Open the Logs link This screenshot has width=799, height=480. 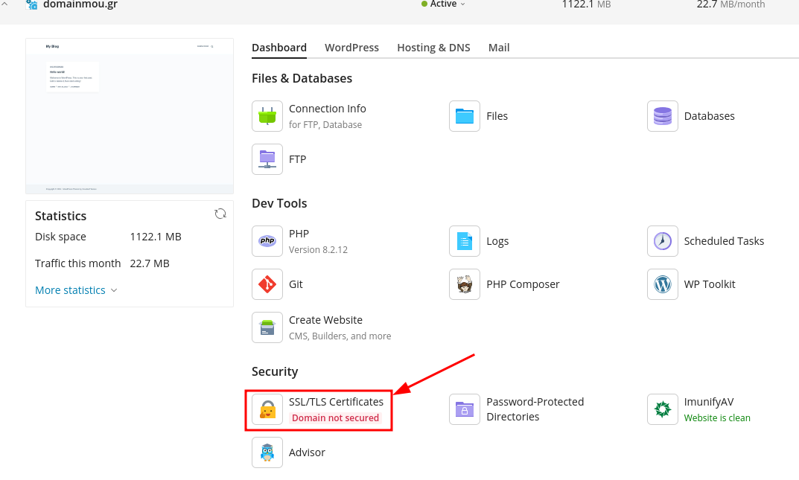(x=497, y=241)
